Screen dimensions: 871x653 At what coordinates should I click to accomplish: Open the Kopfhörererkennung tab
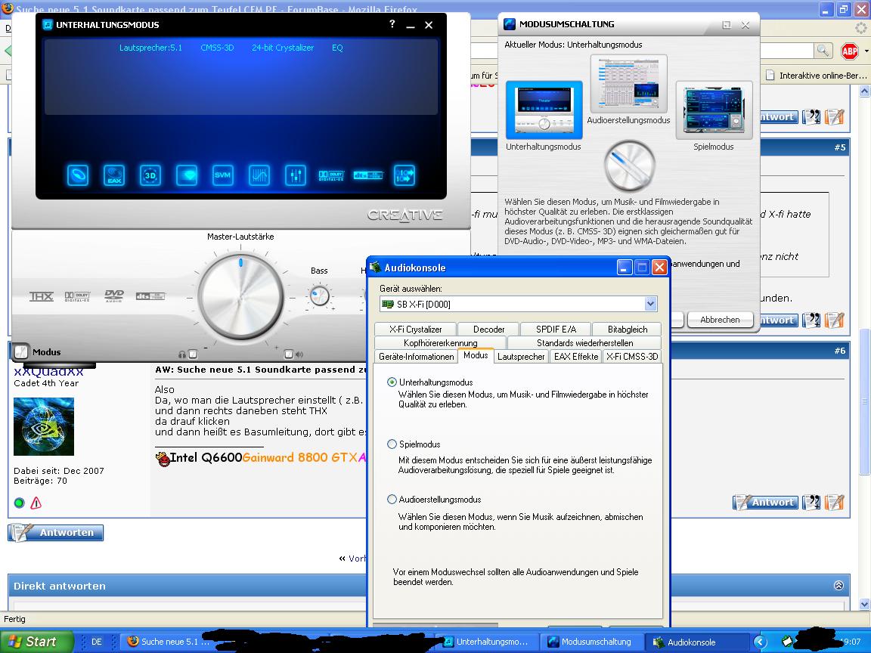(441, 342)
